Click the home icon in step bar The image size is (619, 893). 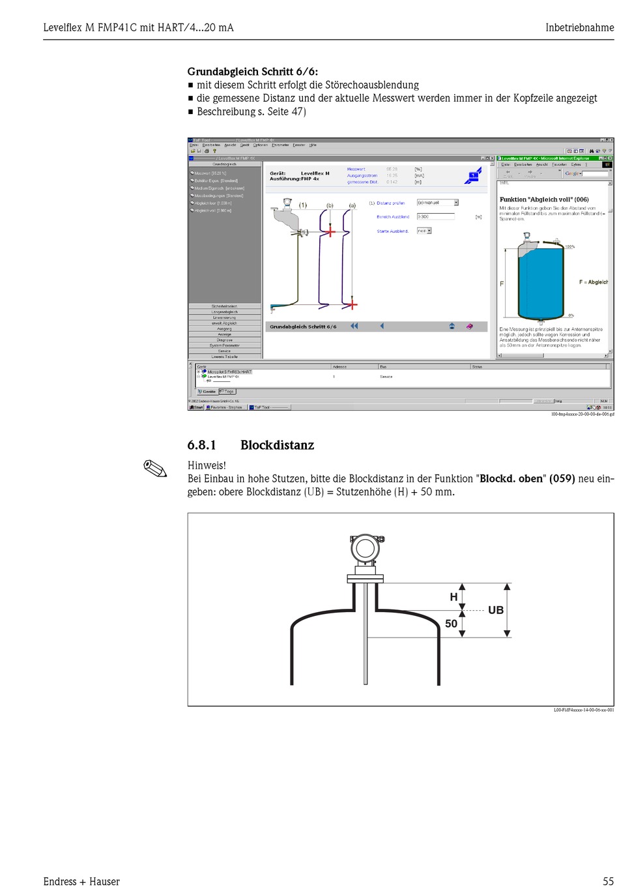pos(452,326)
